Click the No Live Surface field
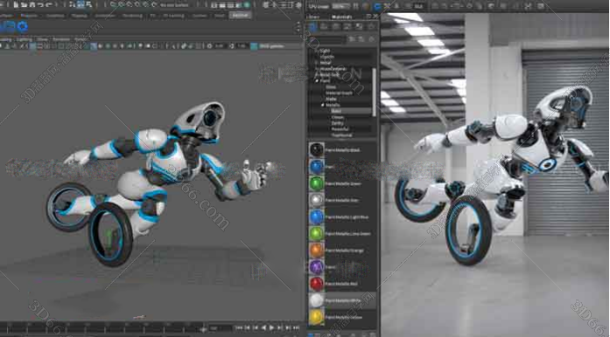This screenshot has width=610, height=337. tap(174, 5)
